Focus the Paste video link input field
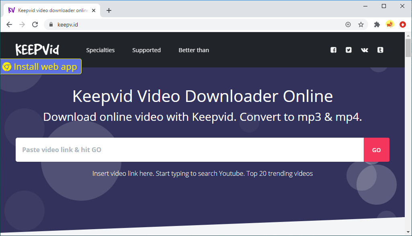This screenshot has width=412, height=236. click(x=190, y=150)
